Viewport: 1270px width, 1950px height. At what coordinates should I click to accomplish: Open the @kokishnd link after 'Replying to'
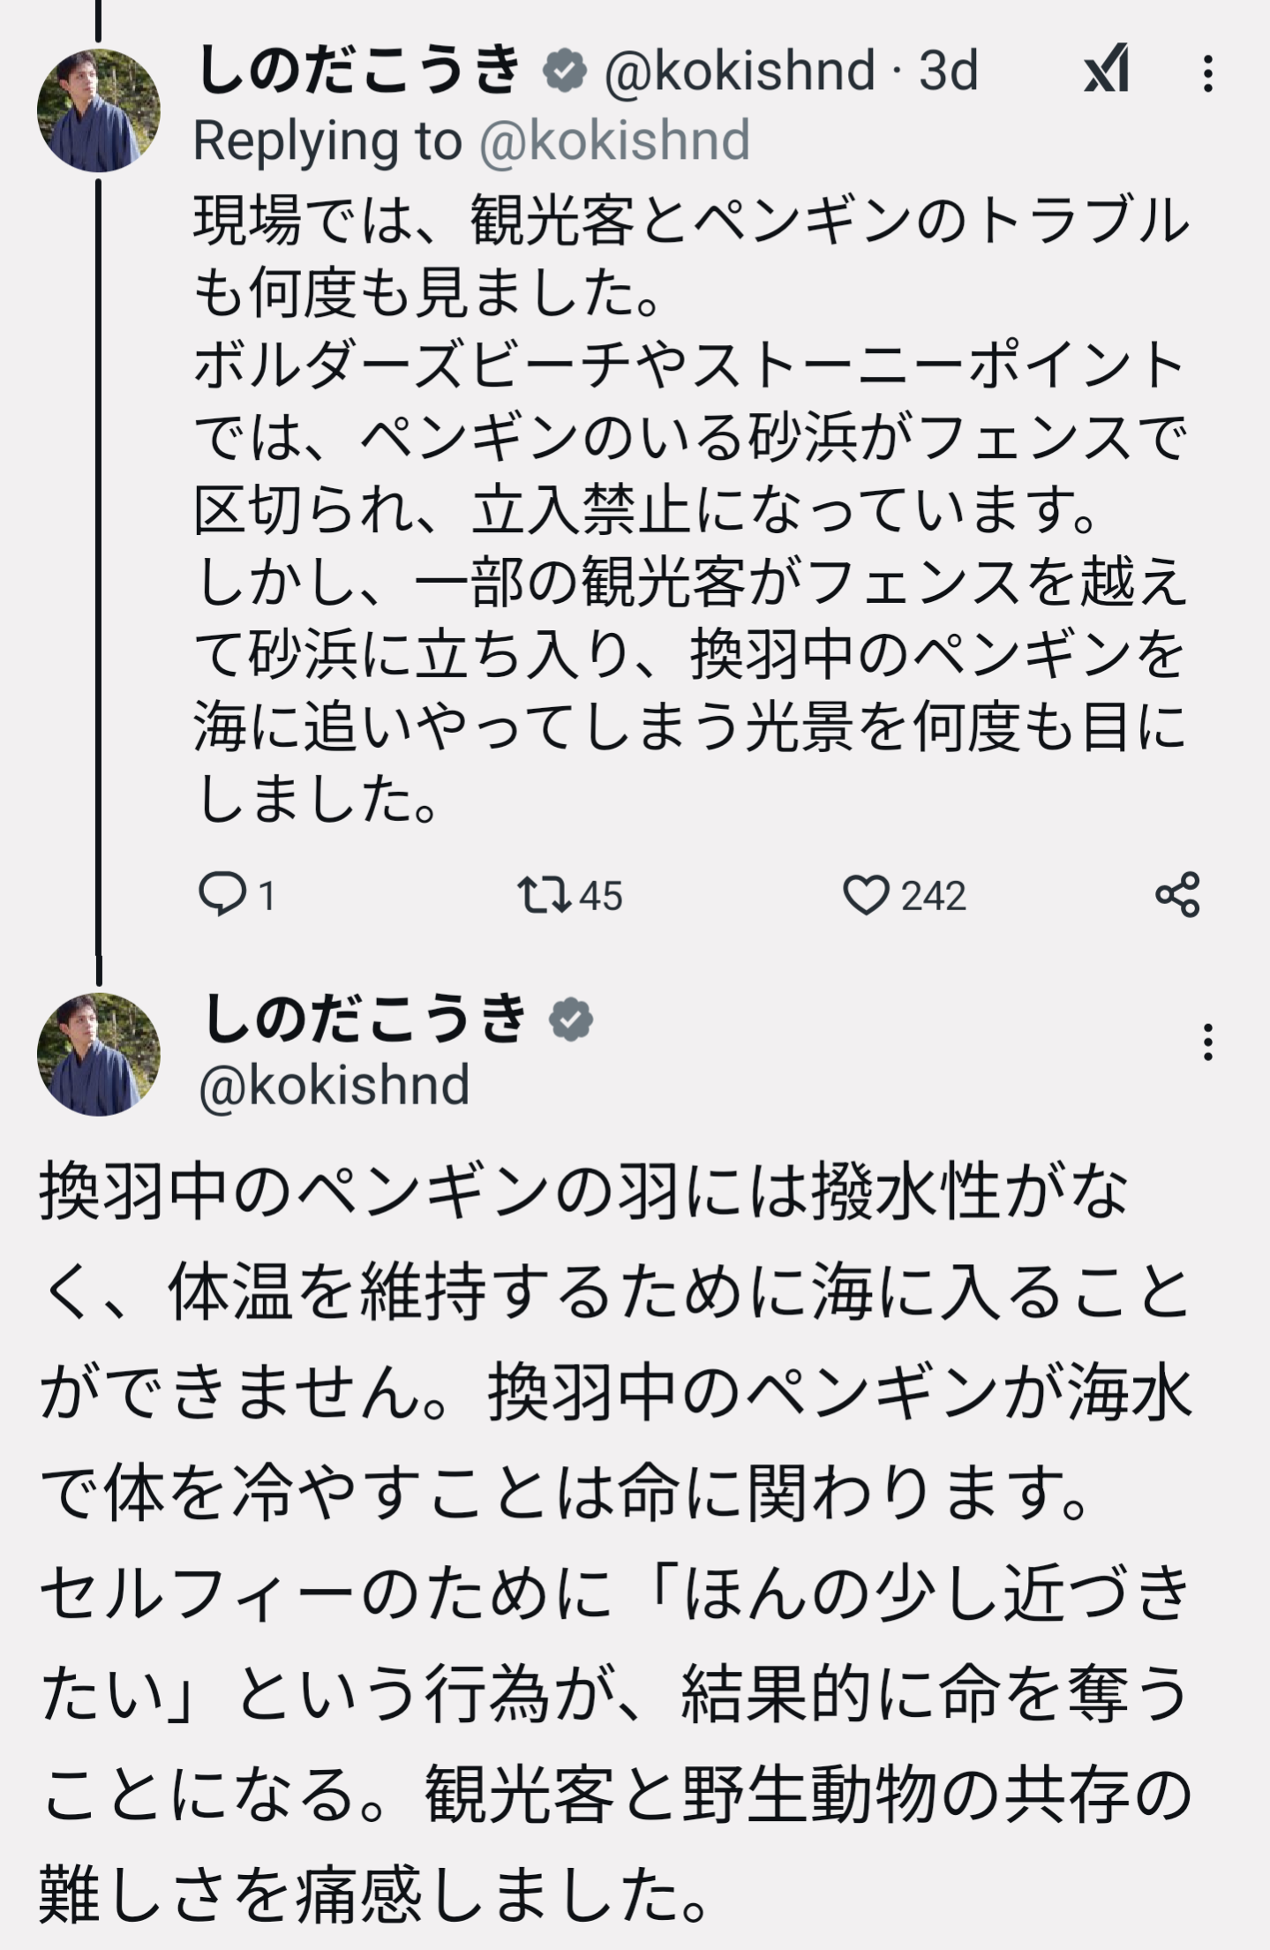click(x=614, y=141)
